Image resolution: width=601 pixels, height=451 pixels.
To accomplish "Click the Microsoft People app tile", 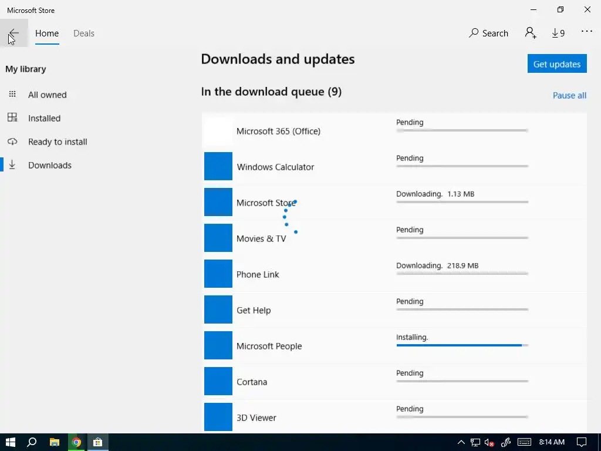I will point(218,345).
